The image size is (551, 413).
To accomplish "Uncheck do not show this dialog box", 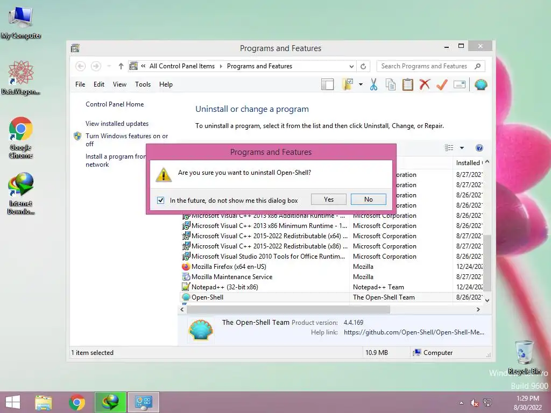I will pos(160,200).
